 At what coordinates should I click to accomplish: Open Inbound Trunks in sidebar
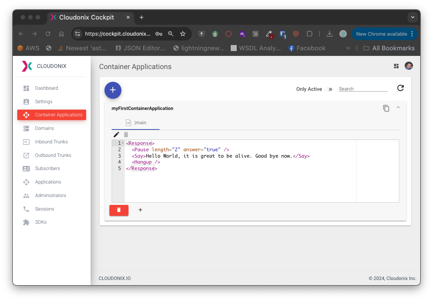point(51,142)
